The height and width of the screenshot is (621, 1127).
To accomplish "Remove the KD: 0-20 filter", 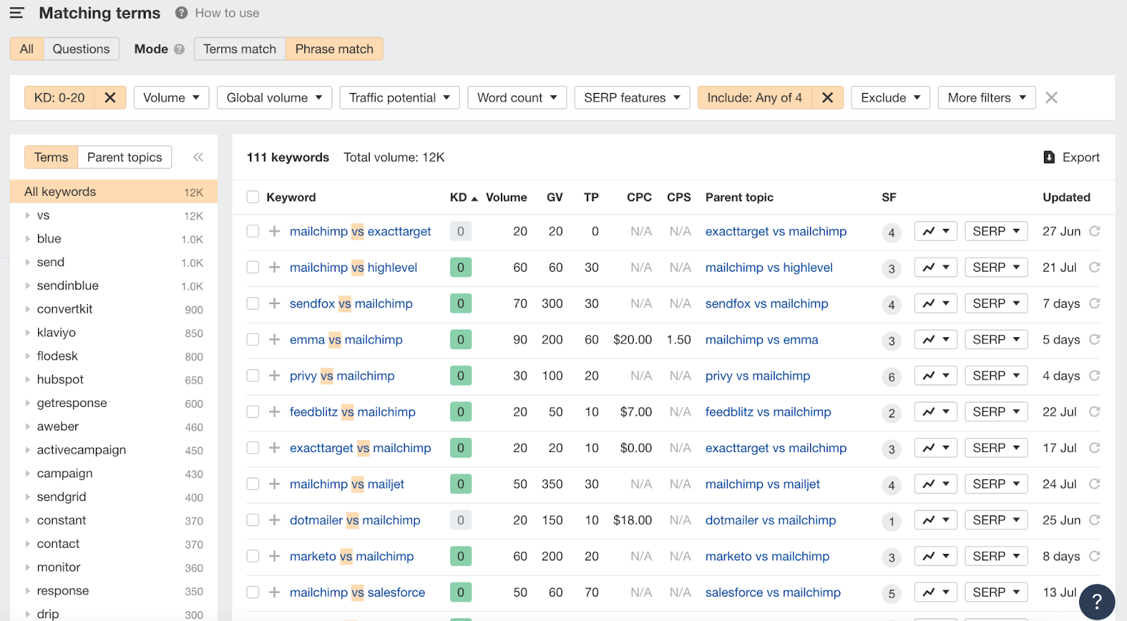I will (110, 98).
